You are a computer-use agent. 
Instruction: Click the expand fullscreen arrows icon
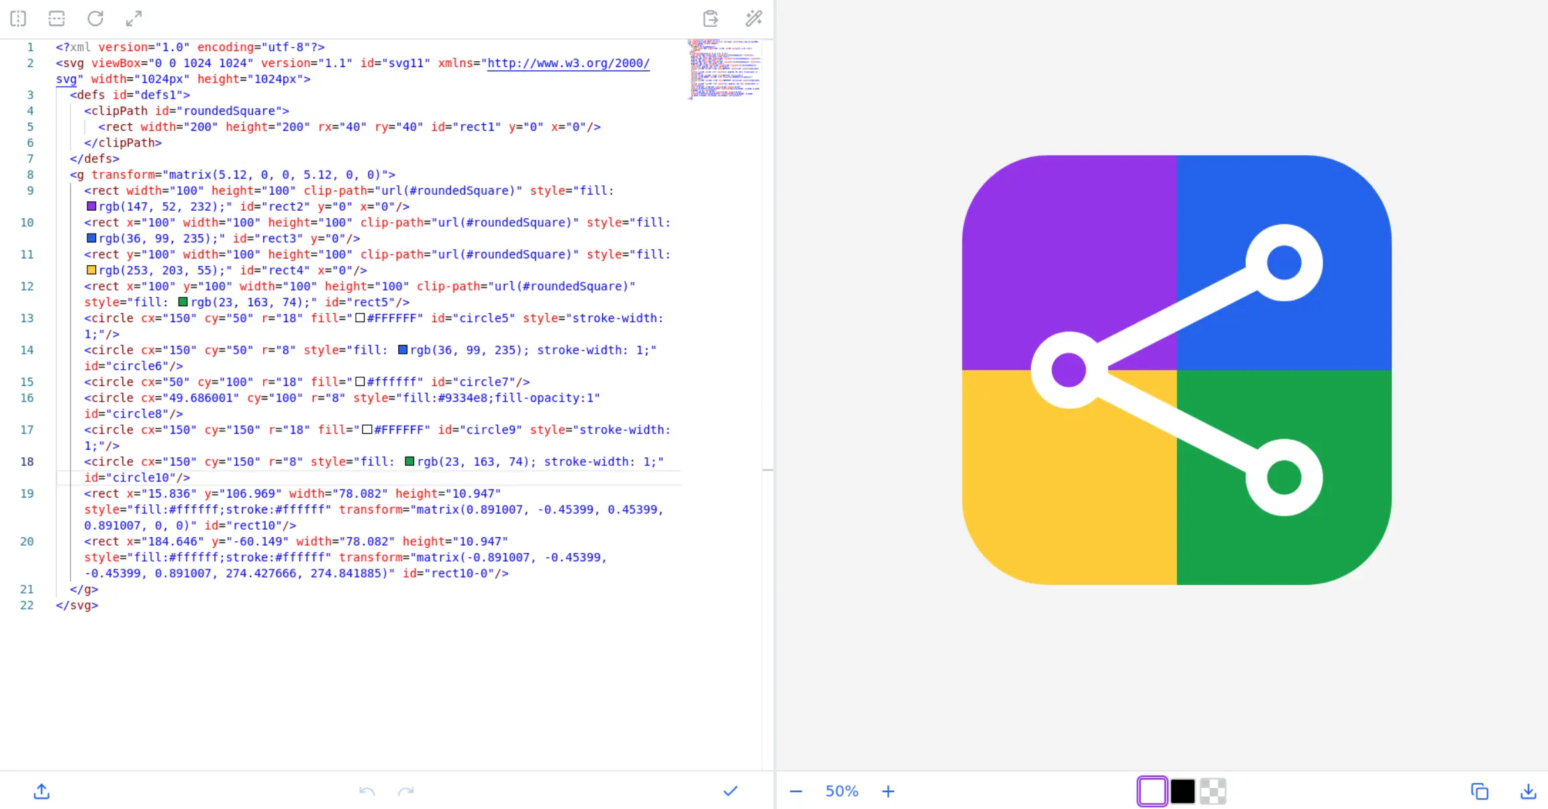point(134,18)
